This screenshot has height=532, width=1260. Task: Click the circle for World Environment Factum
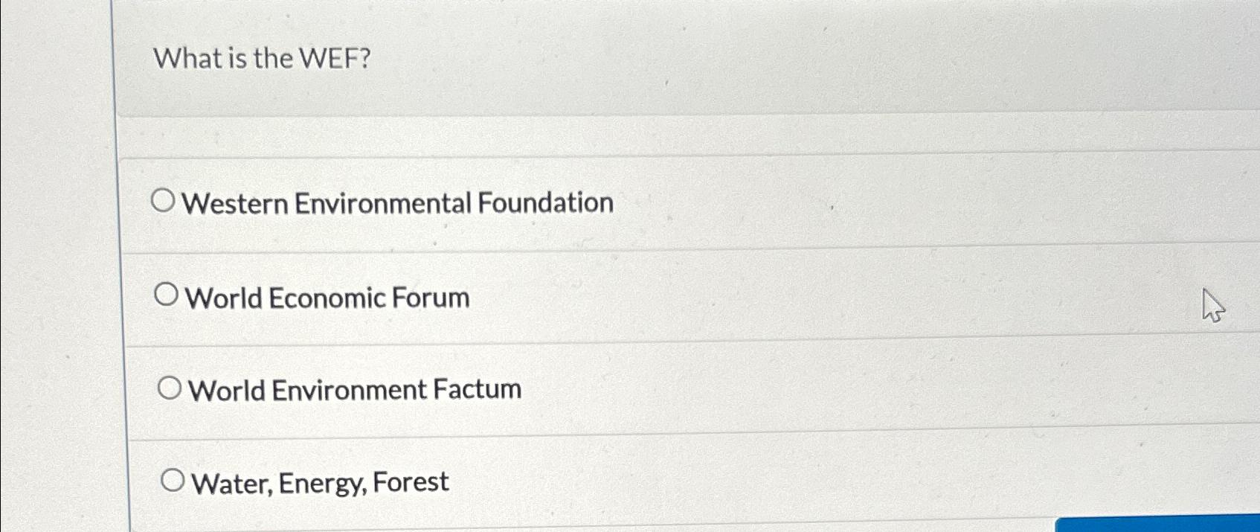pos(170,387)
